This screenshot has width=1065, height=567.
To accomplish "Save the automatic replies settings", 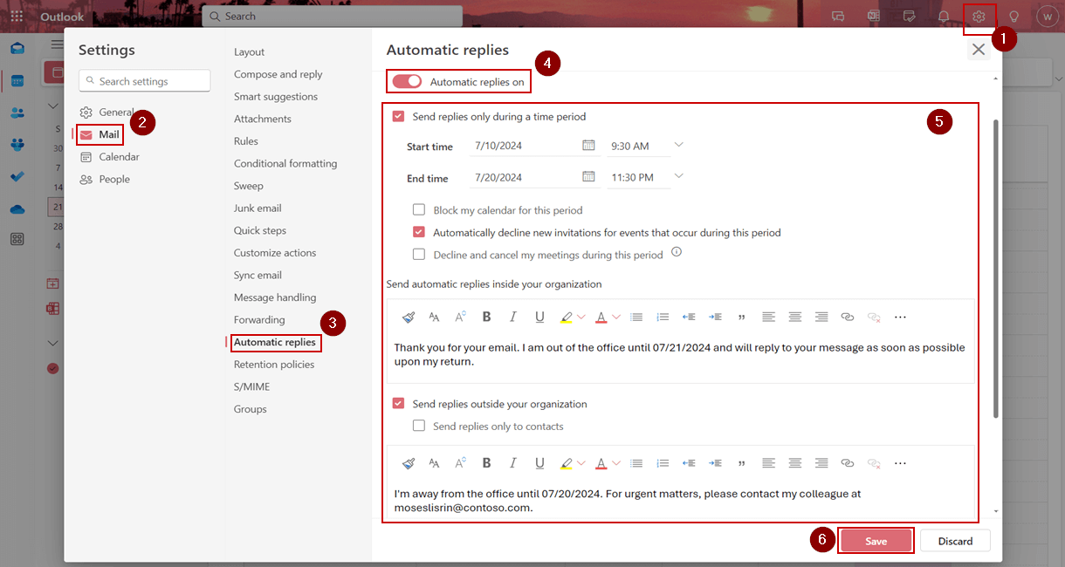I will point(876,541).
